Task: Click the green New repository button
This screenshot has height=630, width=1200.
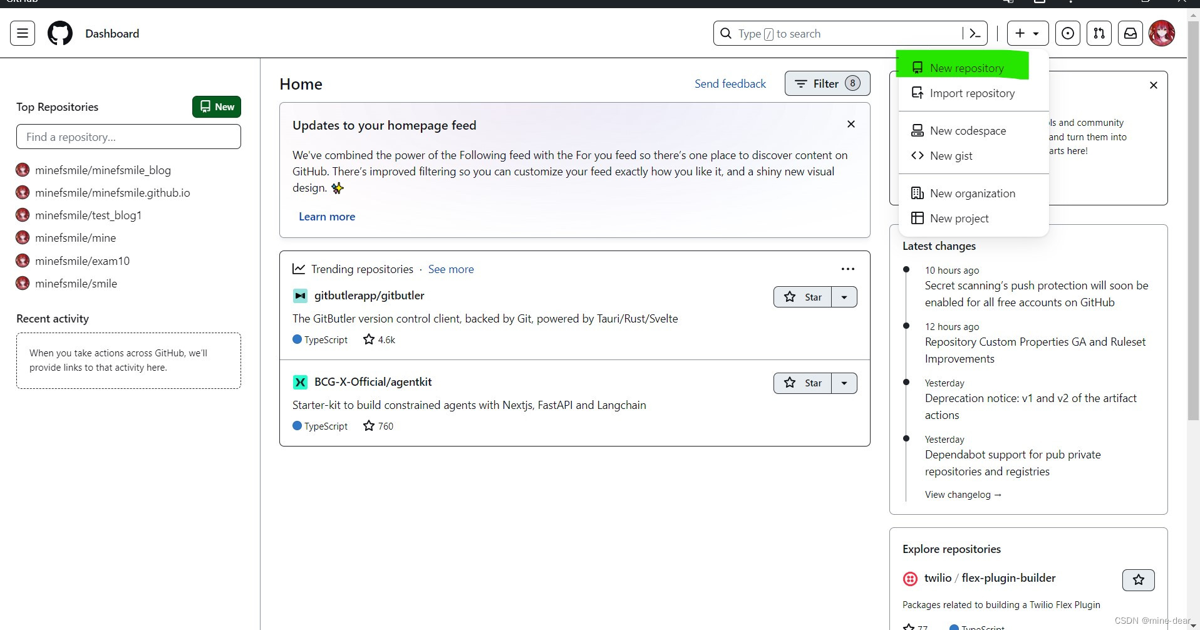Action: tap(217, 106)
